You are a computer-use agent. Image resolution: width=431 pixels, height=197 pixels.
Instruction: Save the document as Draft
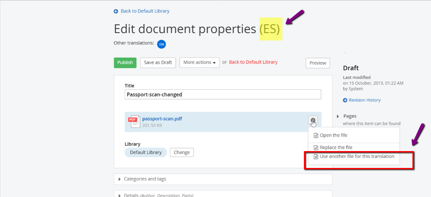tap(158, 63)
